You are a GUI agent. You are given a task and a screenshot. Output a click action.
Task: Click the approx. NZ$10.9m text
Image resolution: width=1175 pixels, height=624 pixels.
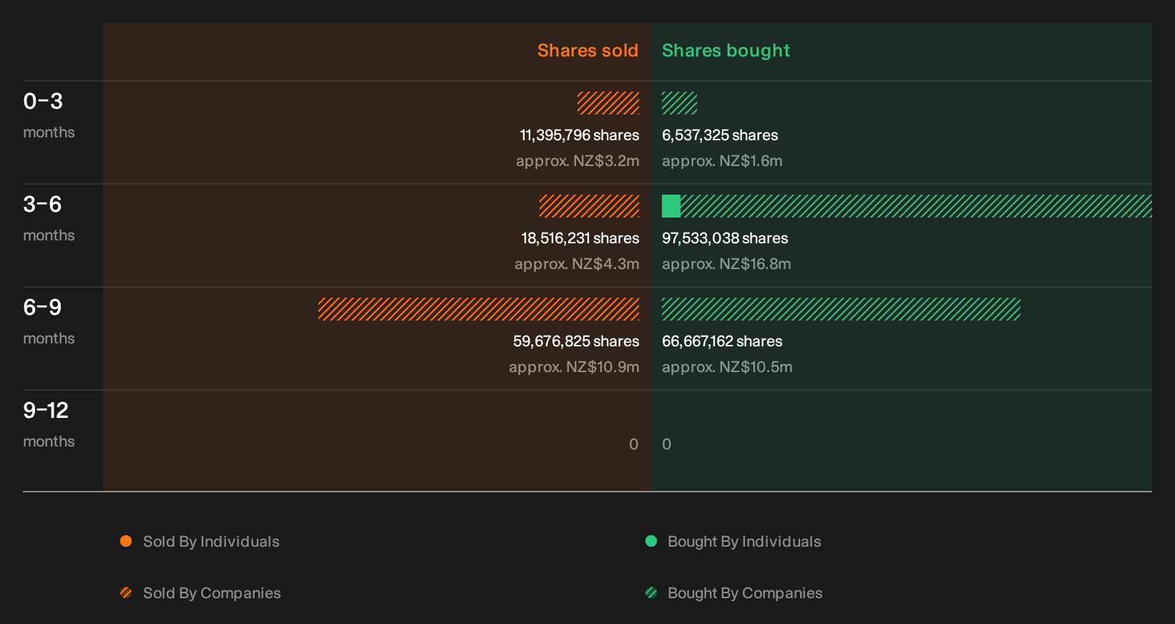pyautogui.click(x=574, y=367)
